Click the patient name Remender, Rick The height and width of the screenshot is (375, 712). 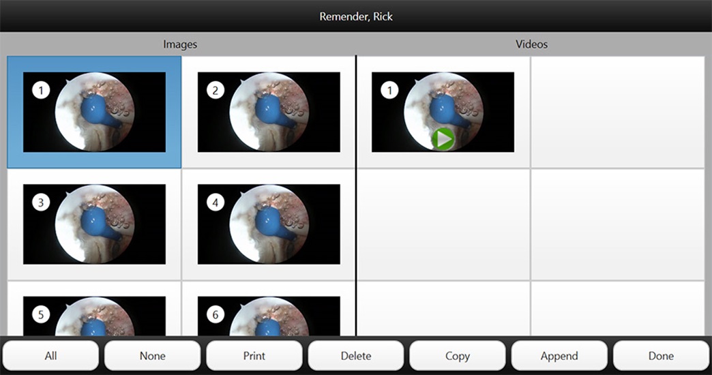click(356, 16)
